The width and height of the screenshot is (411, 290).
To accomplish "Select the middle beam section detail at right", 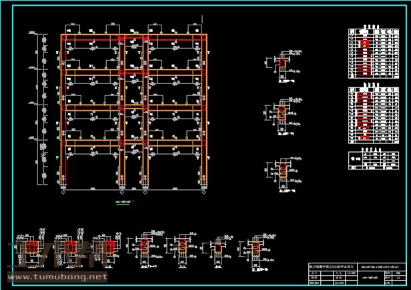I will (282, 112).
